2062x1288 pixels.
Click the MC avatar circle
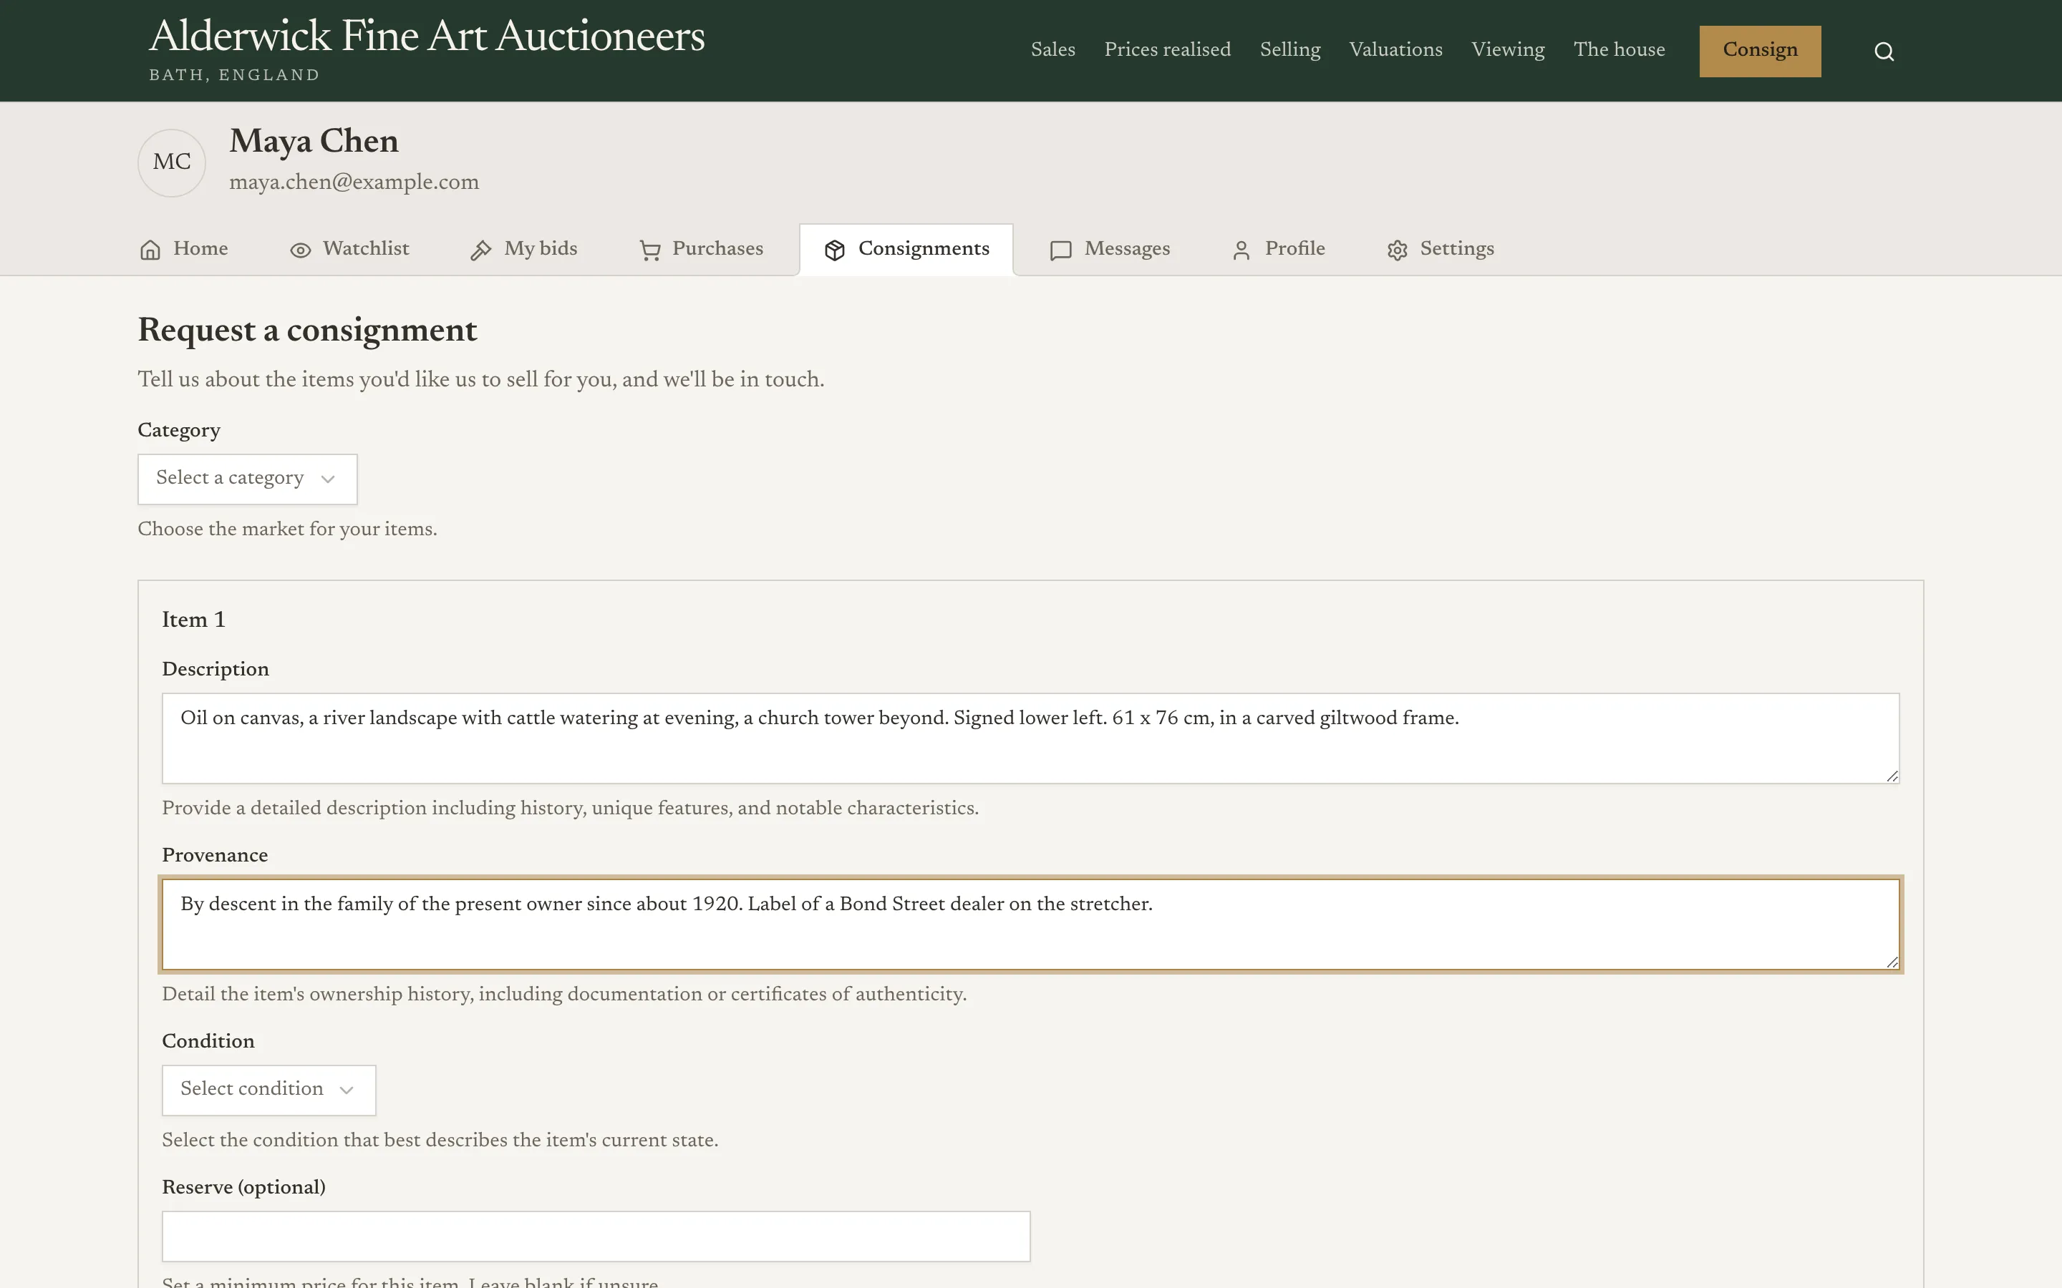click(x=171, y=162)
